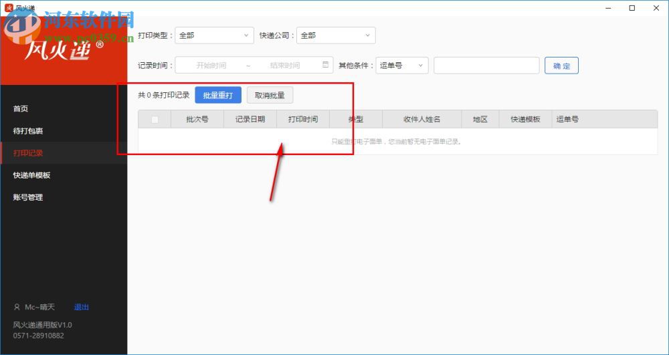Open 账号管理 in sidebar

tap(64, 197)
